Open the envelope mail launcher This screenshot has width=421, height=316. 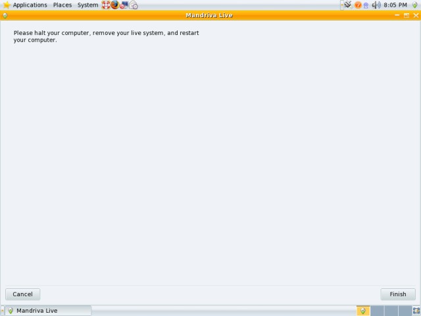[134, 5]
